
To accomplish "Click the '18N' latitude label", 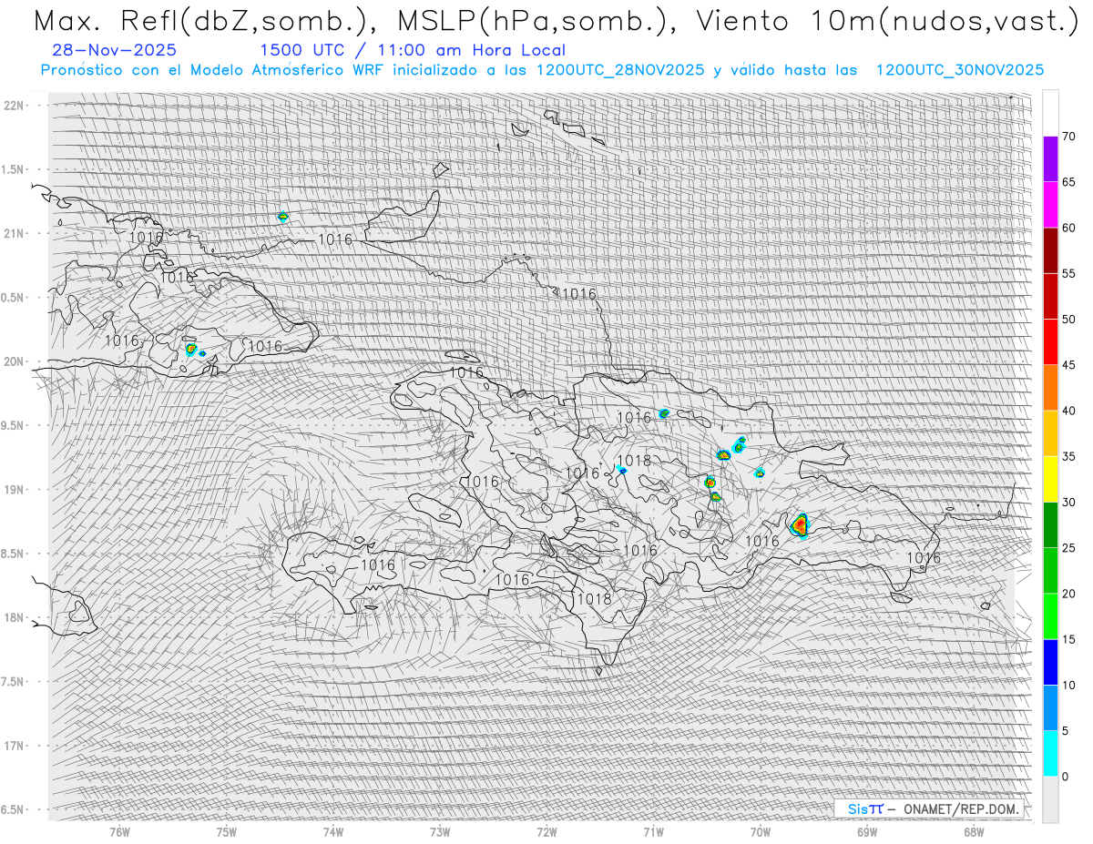I will point(15,617).
